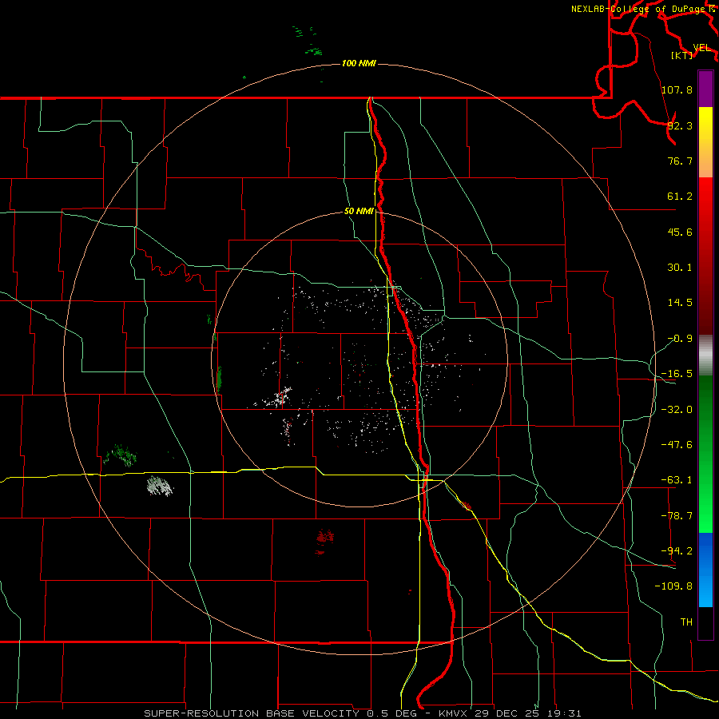Select the -63.1 velocity scale value
Screen dimensions: 719x719
677,480
